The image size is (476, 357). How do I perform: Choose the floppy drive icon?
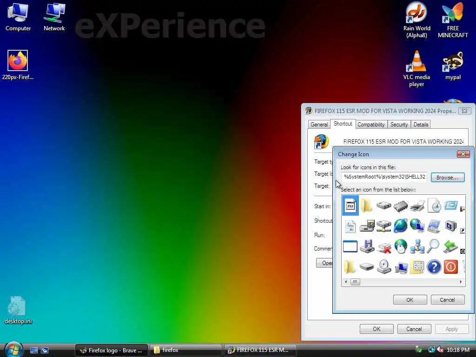[x=367, y=226]
